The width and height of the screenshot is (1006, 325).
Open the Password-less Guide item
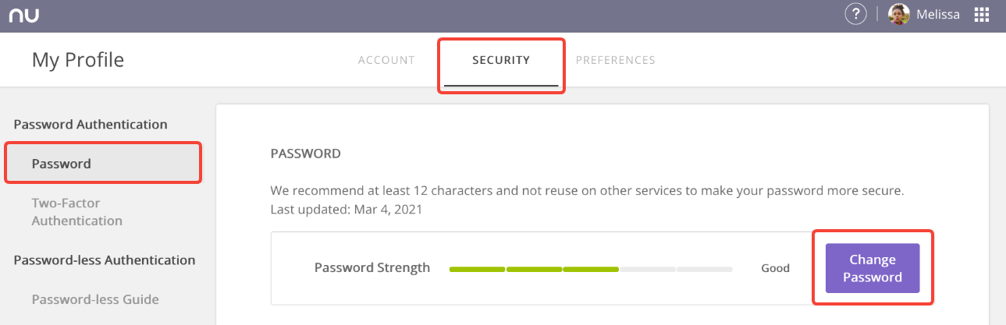pos(95,299)
